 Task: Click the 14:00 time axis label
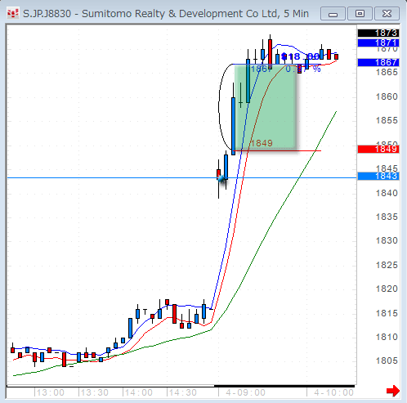tap(139, 392)
